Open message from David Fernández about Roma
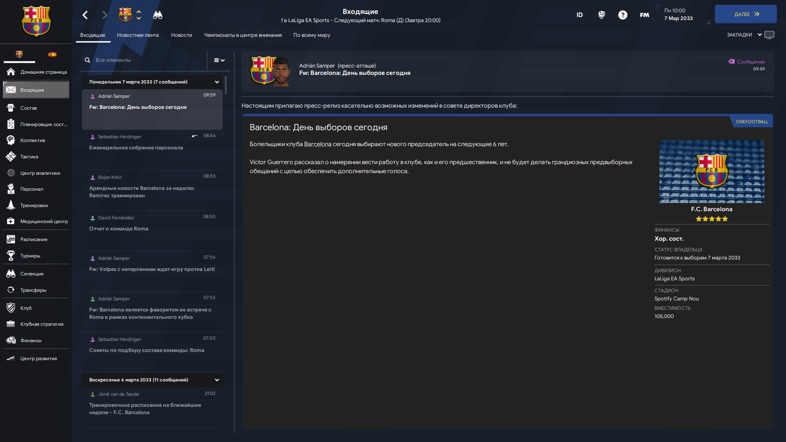The image size is (786, 442). coord(152,230)
